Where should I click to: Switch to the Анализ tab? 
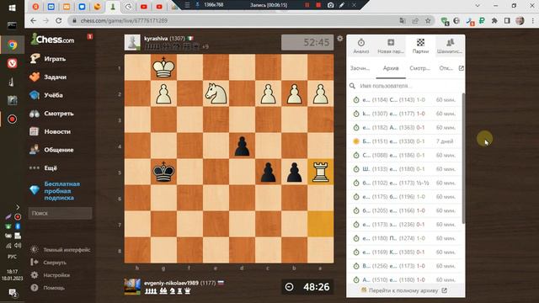(x=361, y=46)
